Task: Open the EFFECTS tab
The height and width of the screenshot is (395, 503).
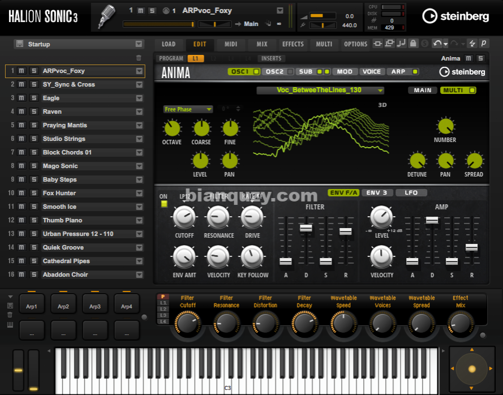Action: [x=293, y=44]
